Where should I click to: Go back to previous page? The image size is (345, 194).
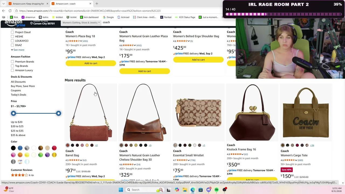4,11
